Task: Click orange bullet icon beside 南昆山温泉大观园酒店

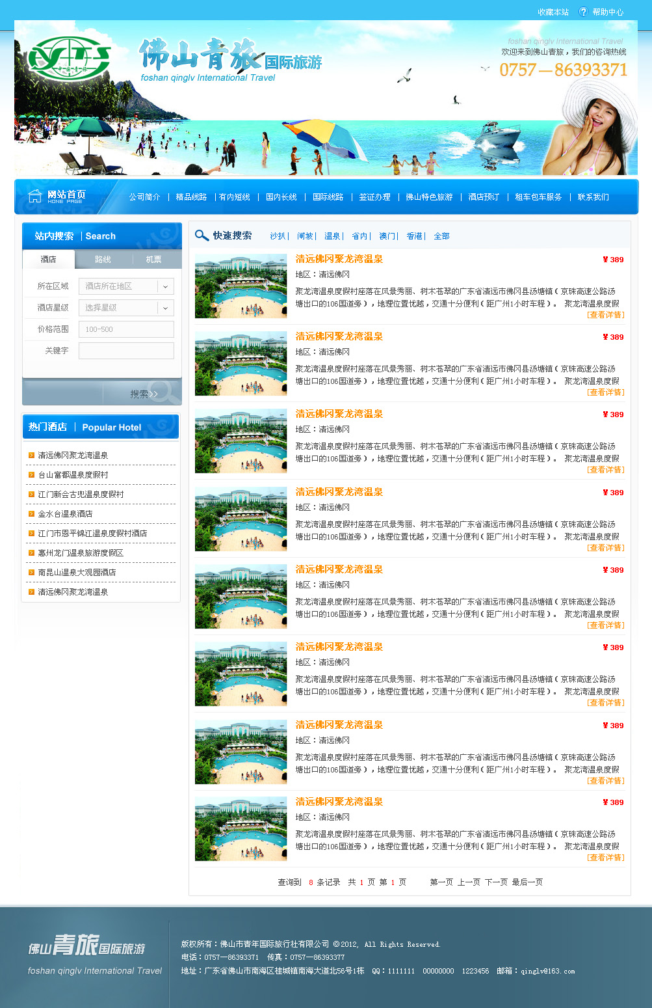Action: 31,572
